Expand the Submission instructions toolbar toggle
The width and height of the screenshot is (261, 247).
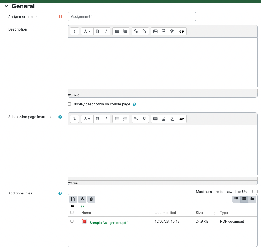[74, 119]
